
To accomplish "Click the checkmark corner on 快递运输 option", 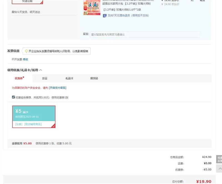I will (41, 3).
